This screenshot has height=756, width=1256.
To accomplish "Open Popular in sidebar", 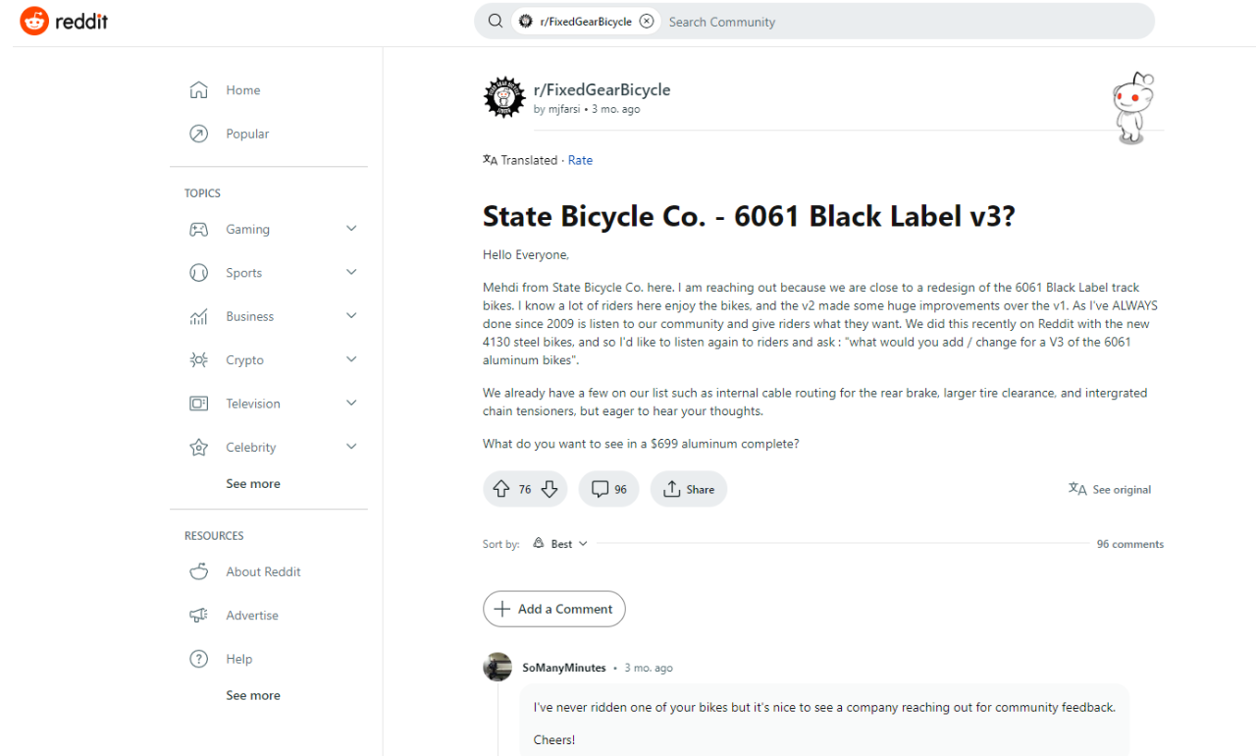I will tap(246, 134).
